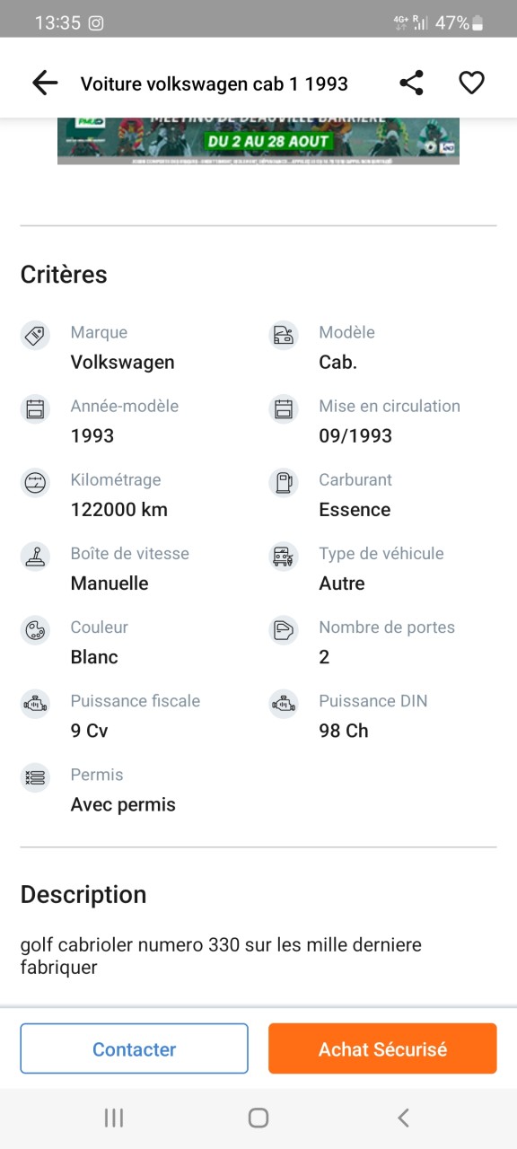Share this Volkswagen listing
Screen dimensions: 517x1149
[411, 83]
